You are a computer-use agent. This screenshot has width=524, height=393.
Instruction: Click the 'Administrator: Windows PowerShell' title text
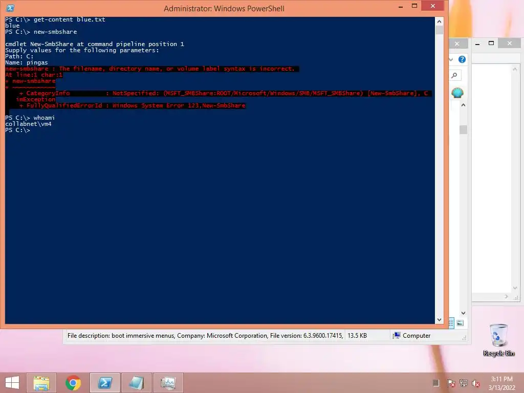[224, 8]
